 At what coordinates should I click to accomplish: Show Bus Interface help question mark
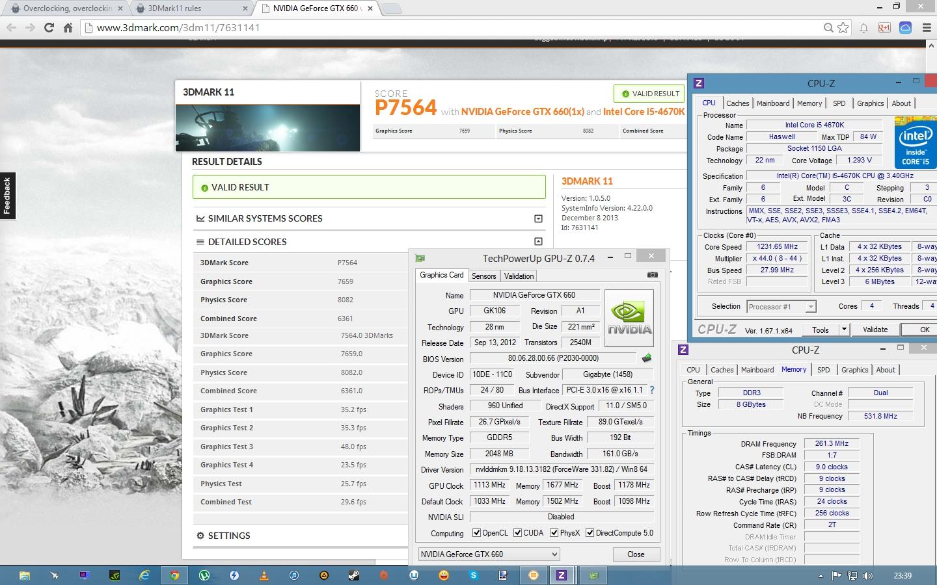click(x=651, y=390)
